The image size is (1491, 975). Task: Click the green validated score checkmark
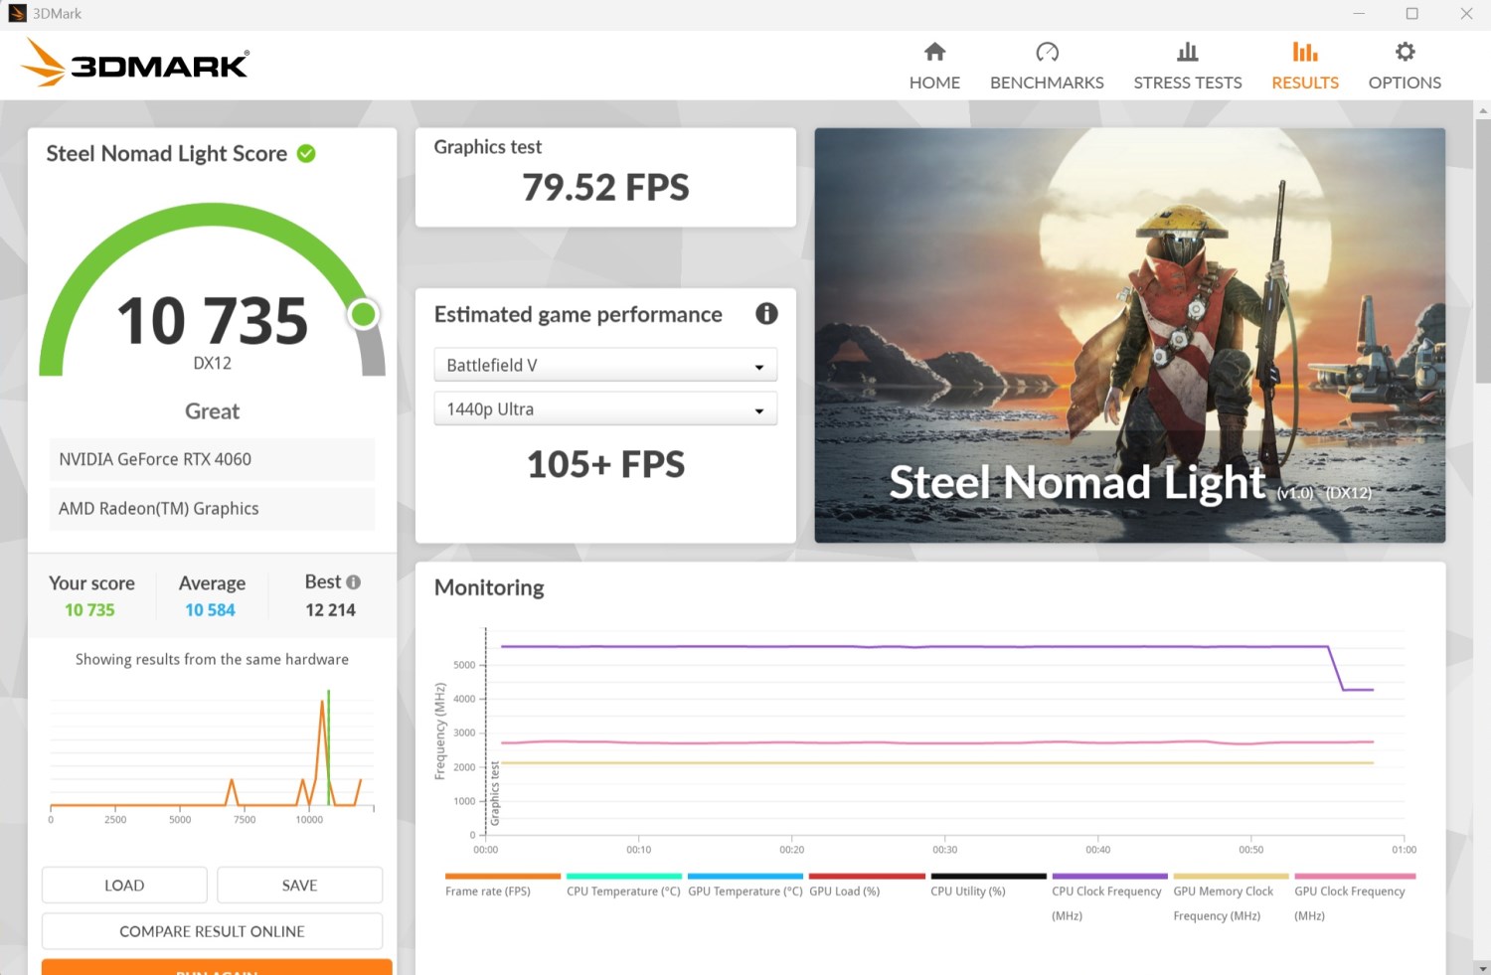[306, 154]
